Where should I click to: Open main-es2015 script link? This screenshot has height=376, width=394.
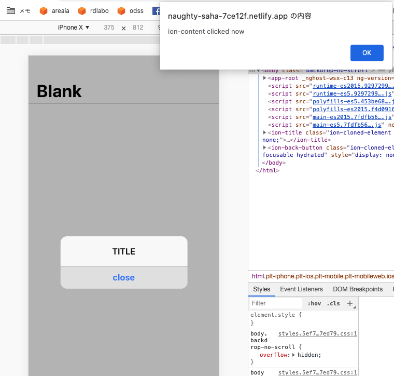(352, 117)
